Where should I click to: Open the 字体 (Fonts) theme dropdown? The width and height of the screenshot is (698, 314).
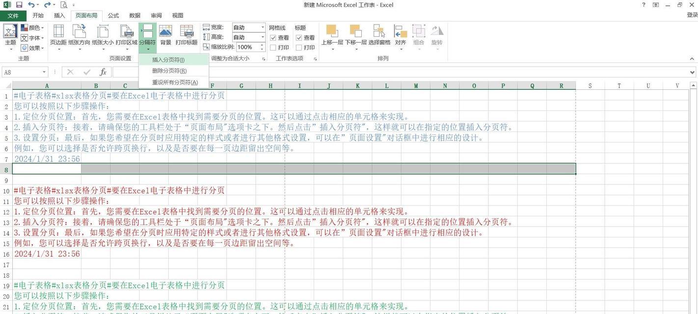coord(33,38)
